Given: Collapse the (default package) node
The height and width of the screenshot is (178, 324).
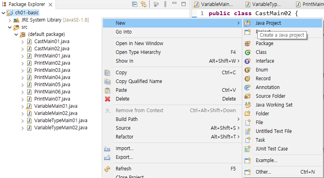Looking at the screenshot, I should (16, 35).
